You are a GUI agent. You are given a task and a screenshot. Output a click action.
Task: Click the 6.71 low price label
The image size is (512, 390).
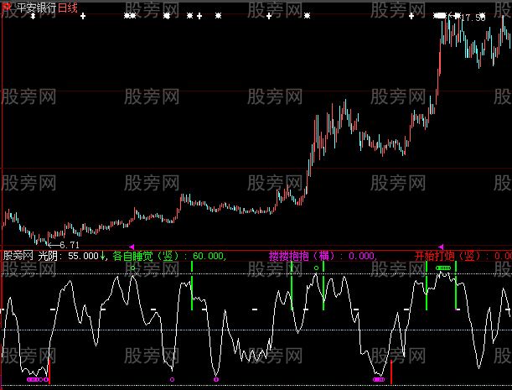click(62, 243)
